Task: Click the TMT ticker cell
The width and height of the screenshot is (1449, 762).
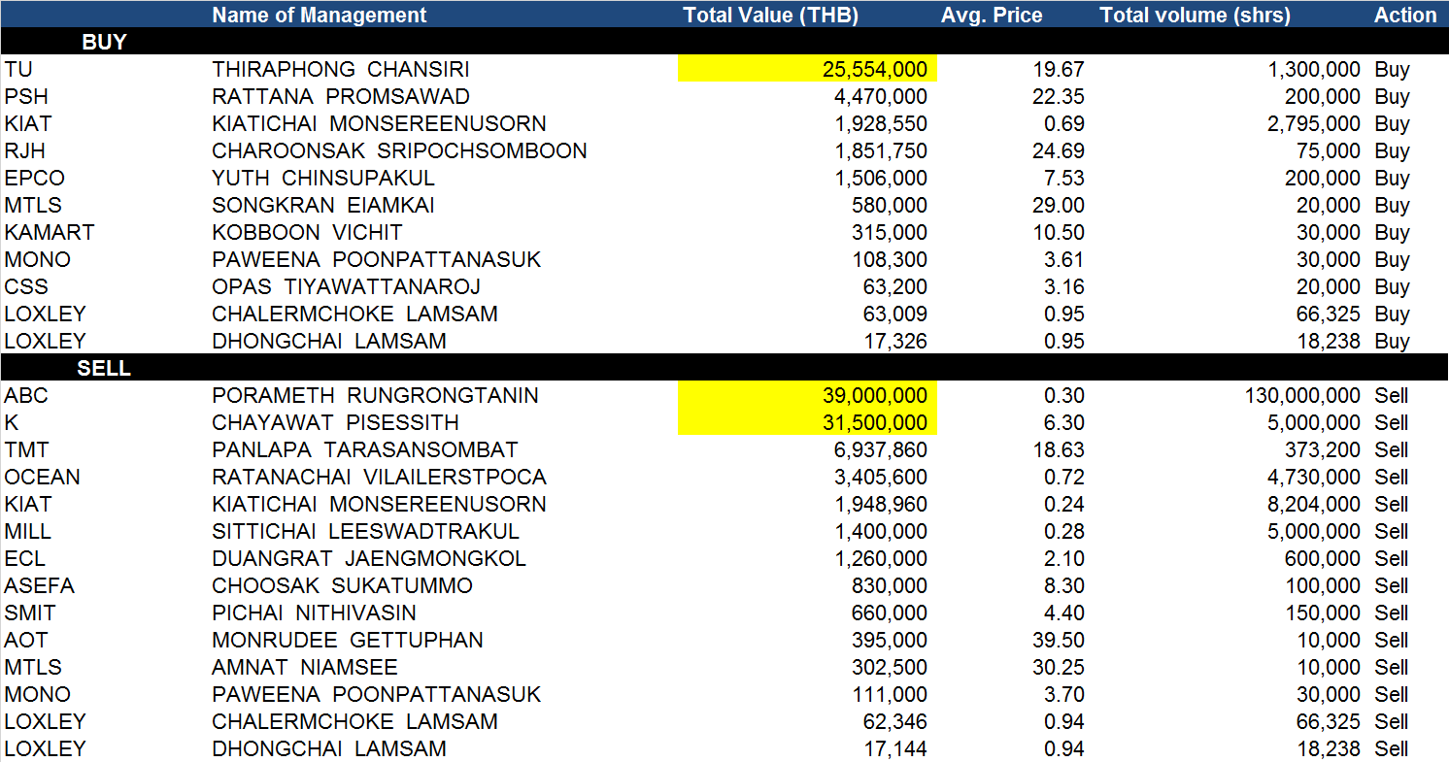Action: coord(25,449)
